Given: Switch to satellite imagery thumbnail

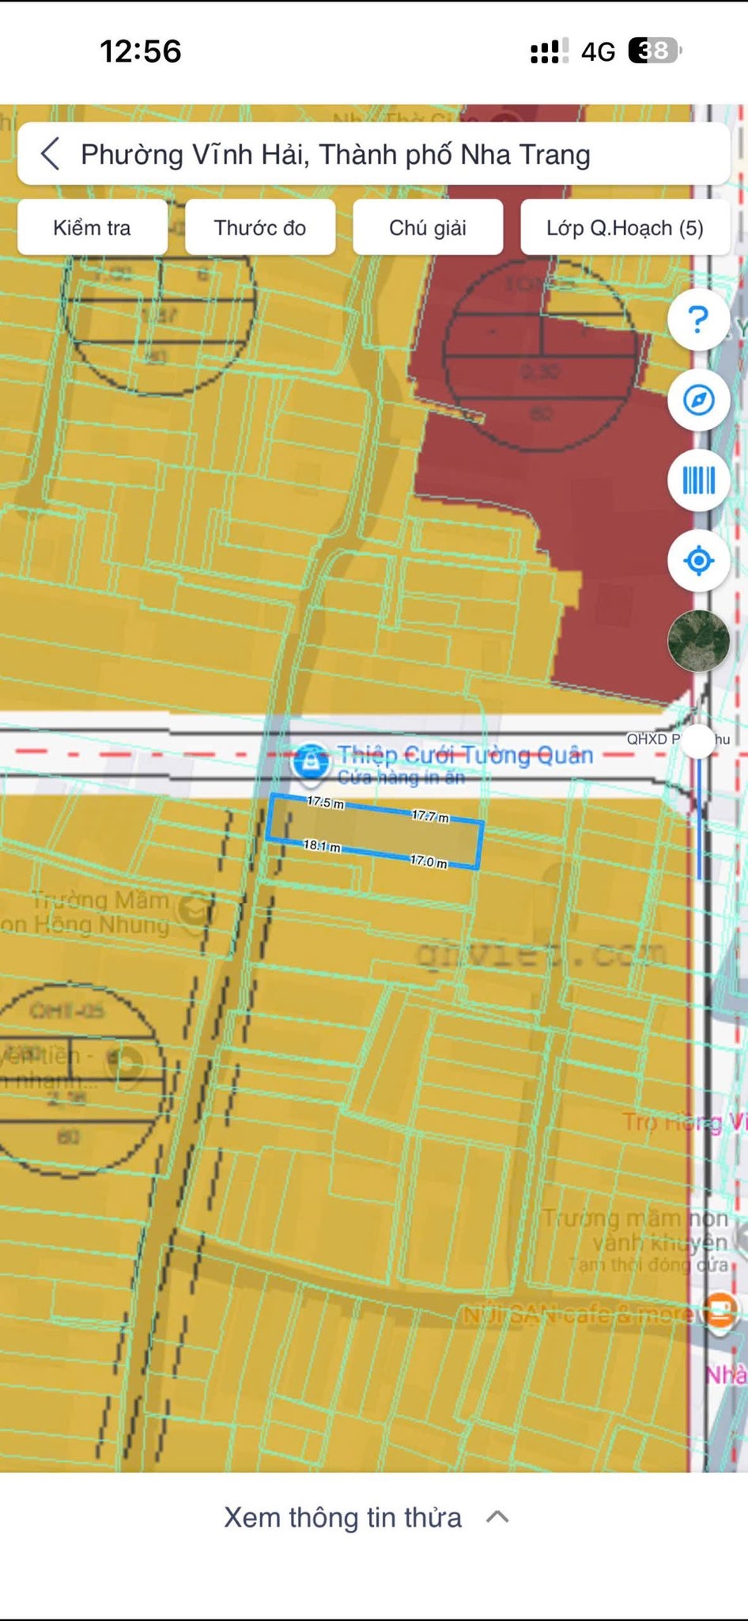Looking at the screenshot, I should pyautogui.click(x=698, y=641).
